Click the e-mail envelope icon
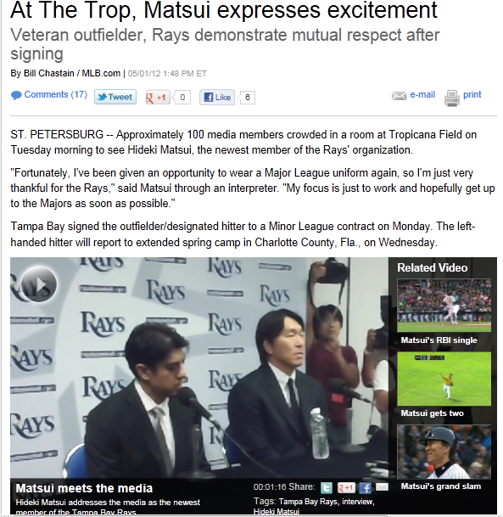Viewport: 503px width, 517px height. (399, 96)
